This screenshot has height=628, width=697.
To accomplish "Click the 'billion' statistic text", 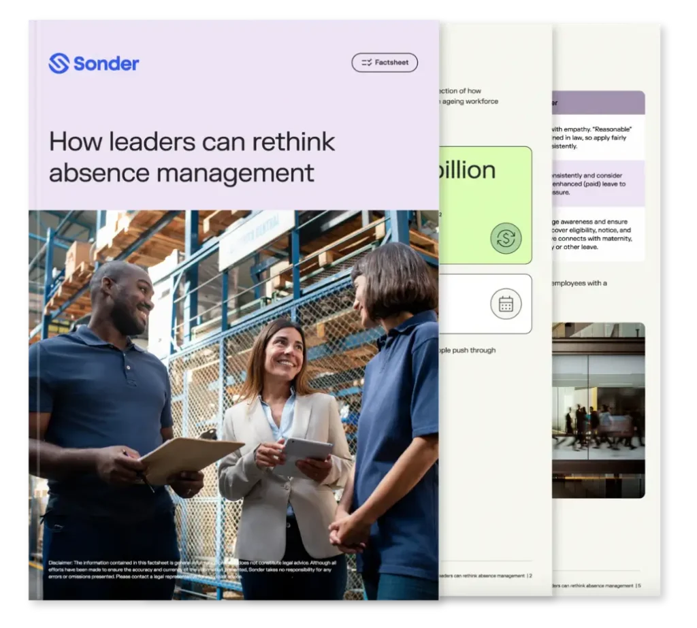I will click(x=468, y=170).
